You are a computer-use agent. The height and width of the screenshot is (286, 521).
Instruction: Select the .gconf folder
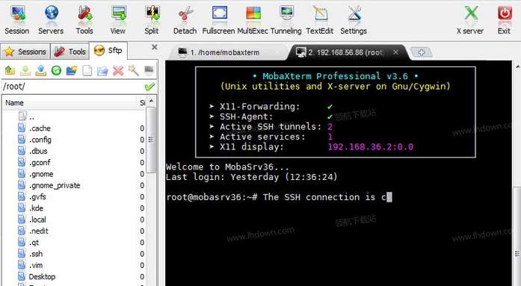[x=34, y=163]
